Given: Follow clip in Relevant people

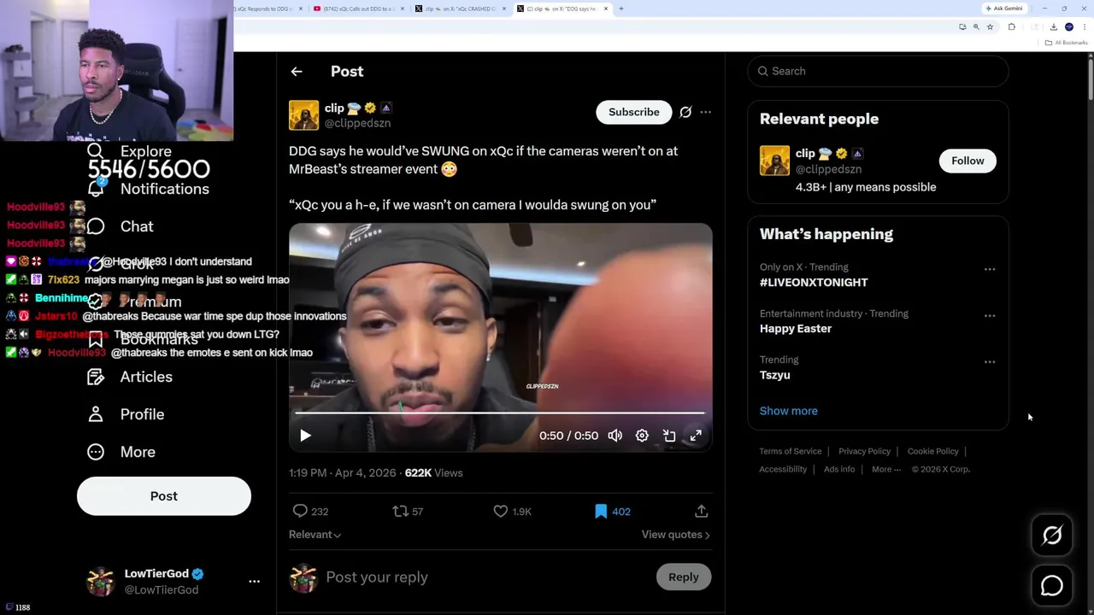Looking at the screenshot, I should 968,161.
